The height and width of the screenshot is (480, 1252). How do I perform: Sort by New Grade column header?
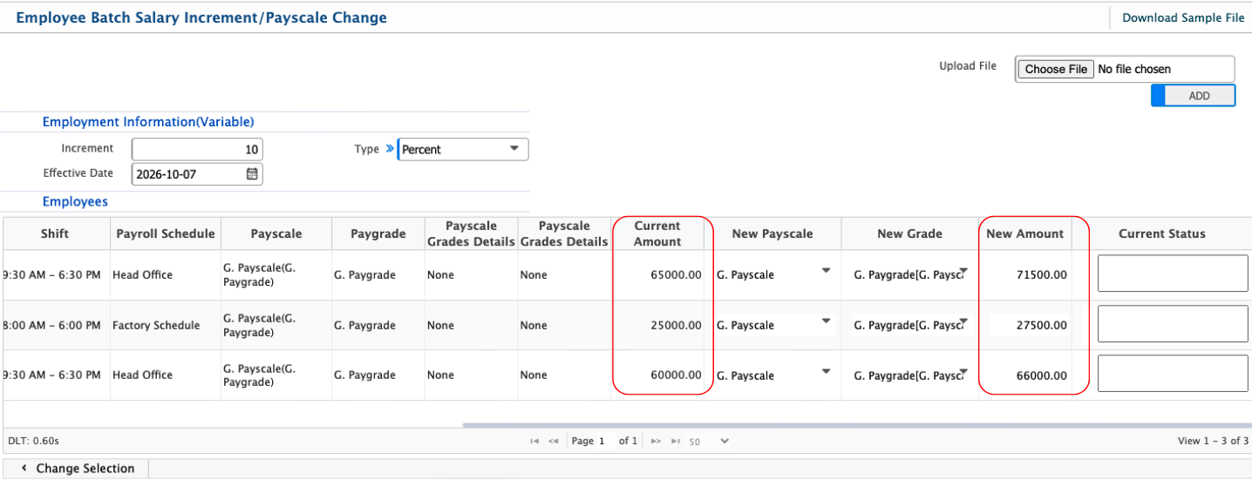(x=909, y=233)
